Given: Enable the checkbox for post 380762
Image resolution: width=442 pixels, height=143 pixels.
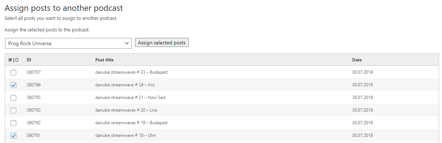Looking at the screenshot, I should 13,123.
